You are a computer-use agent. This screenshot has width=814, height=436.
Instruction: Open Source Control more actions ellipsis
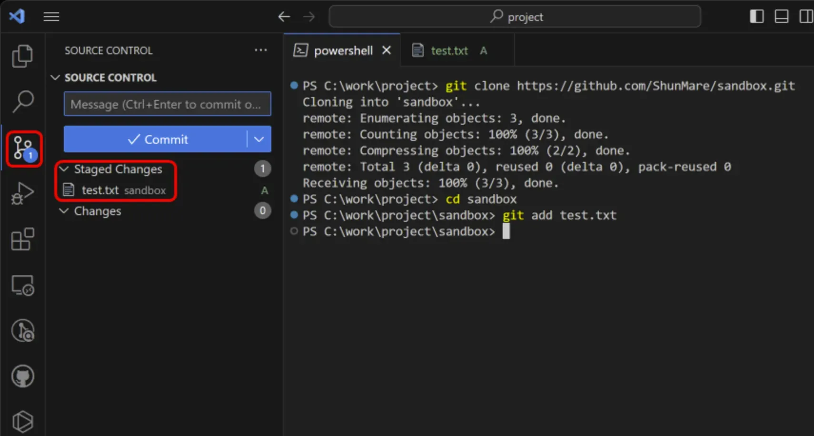click(x=260, y=50)
